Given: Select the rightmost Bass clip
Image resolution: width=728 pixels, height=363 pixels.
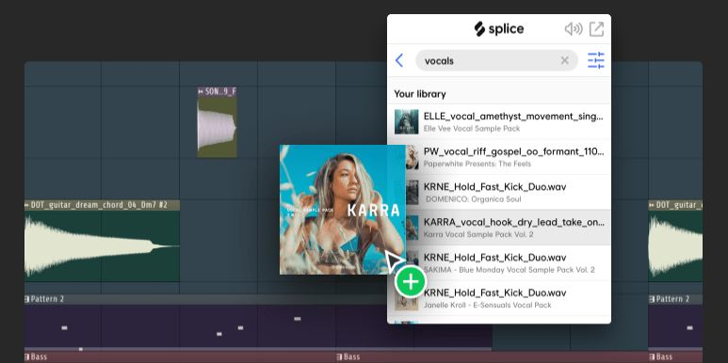Looking at the screenshot, I should point(675,357).
